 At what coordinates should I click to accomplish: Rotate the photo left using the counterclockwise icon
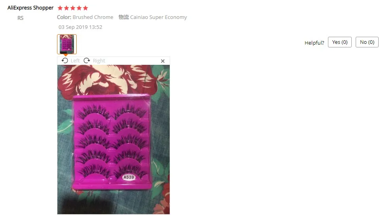tap(64, 60)
